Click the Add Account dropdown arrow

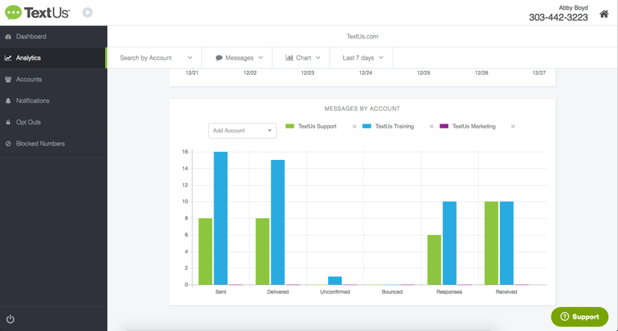[270, 130]
